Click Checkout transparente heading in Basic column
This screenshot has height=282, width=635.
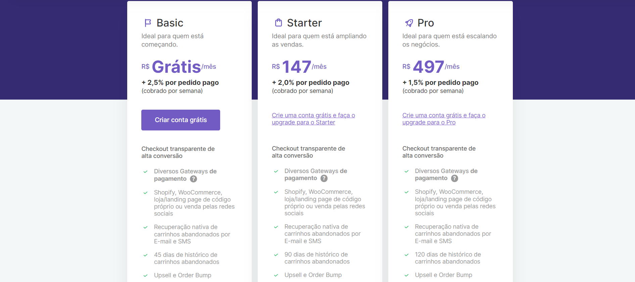pyautogui.click(x=178, y=152)
